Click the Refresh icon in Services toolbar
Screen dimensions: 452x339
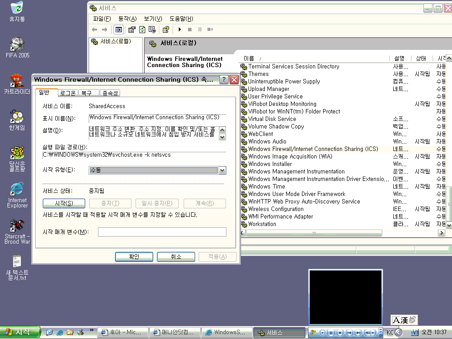click(x=142, y=30)
